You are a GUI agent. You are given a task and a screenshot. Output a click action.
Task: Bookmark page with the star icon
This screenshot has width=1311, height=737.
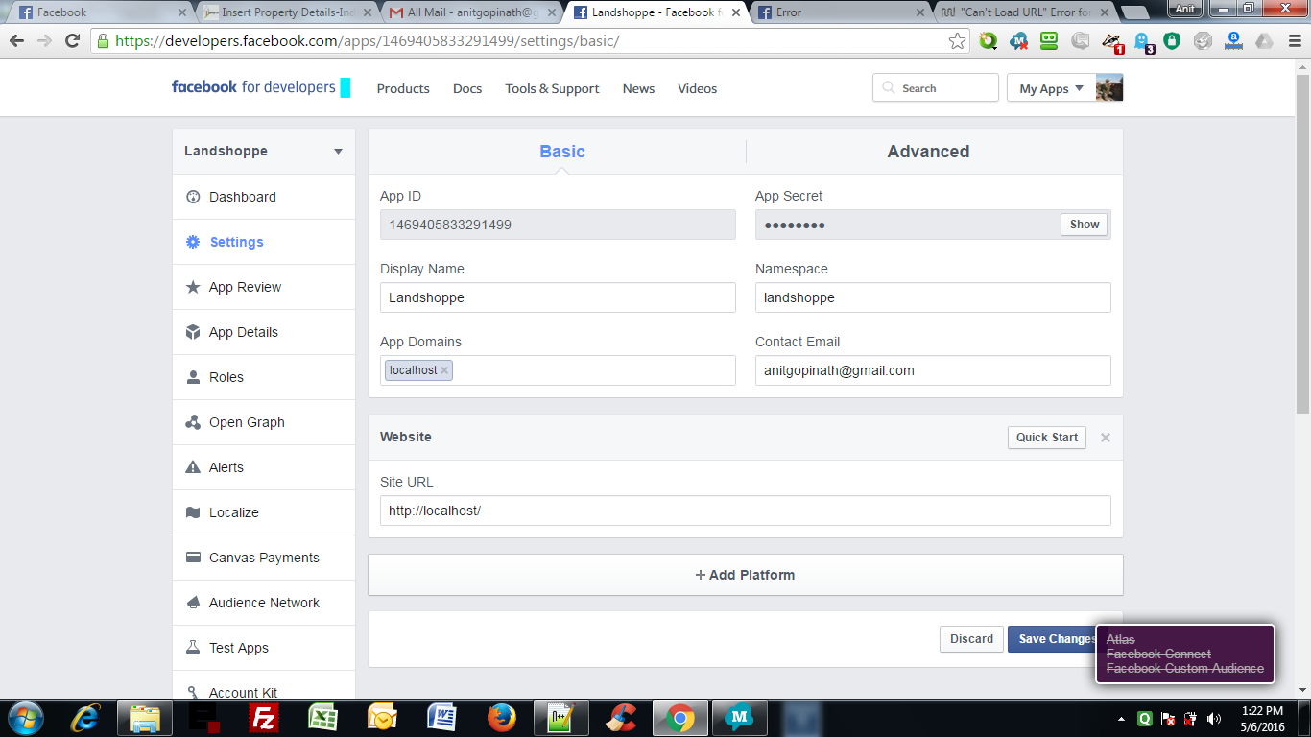(957, 41)
